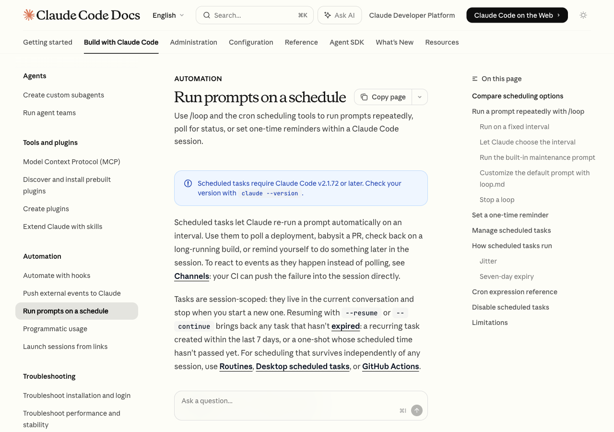Image resolution: width=614 pixels, height=432 pixels.
Task: Jump to Jitter section
Action: [488, 261]
